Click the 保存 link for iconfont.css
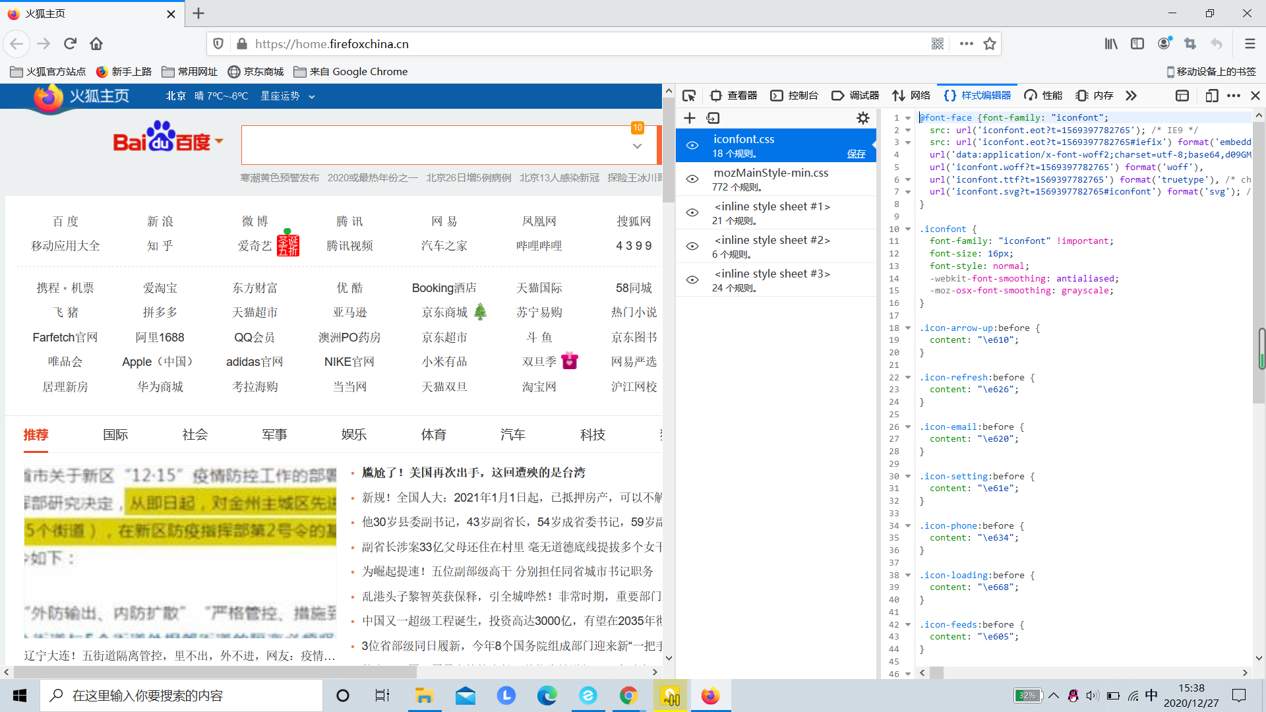 tap(857, 154)
